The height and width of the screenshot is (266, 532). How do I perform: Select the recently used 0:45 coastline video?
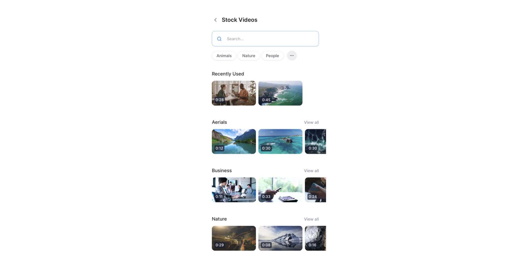pos(280,93)
